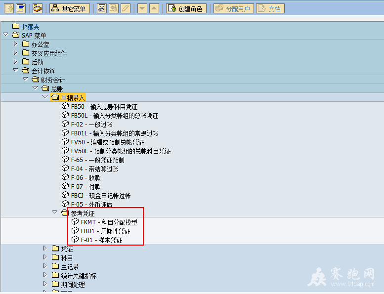Select 'FB50L - 输入分类帐组的总帐凭证' text

[x=115, y=116]
